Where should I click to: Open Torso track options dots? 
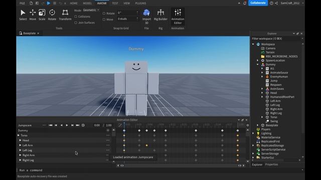coord(108,135)
